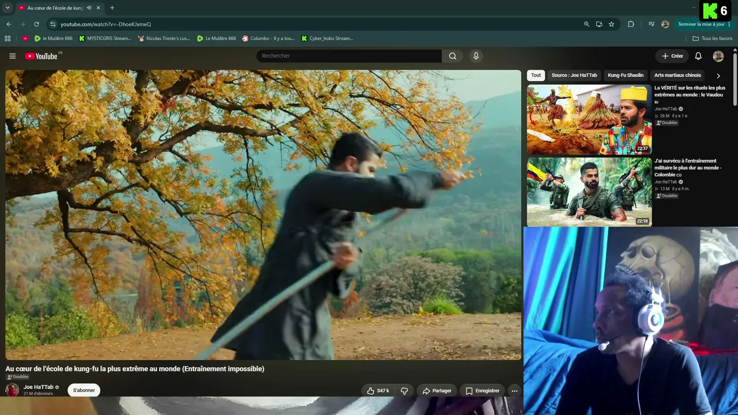Open the Vaudou video thumbnail
738x415 pixels.
[x=589, y=120]
